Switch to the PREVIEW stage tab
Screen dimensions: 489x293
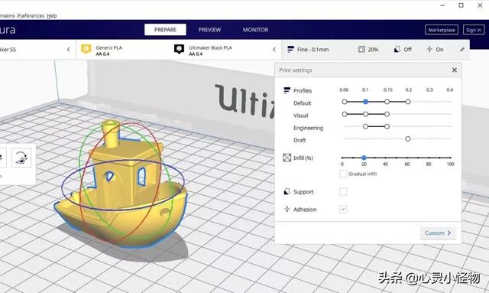pyautogui.click(x=209, y=30)
